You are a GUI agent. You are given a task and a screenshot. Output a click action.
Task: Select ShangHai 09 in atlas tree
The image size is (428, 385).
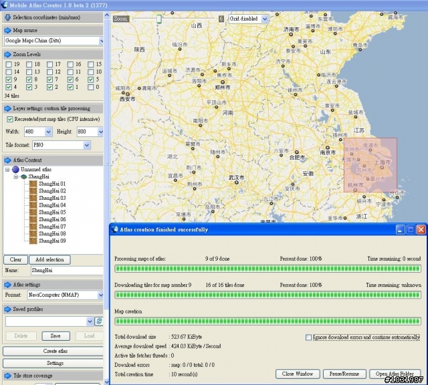(52, 241)
